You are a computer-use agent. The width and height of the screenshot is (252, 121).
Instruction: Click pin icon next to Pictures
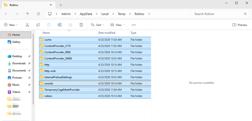pos(29,78)
